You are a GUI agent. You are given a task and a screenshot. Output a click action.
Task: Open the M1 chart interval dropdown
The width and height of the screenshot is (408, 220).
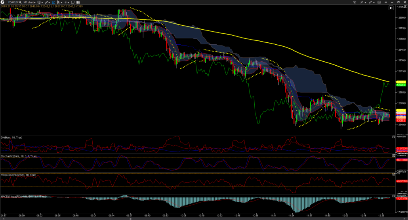(x=29, y=2)
